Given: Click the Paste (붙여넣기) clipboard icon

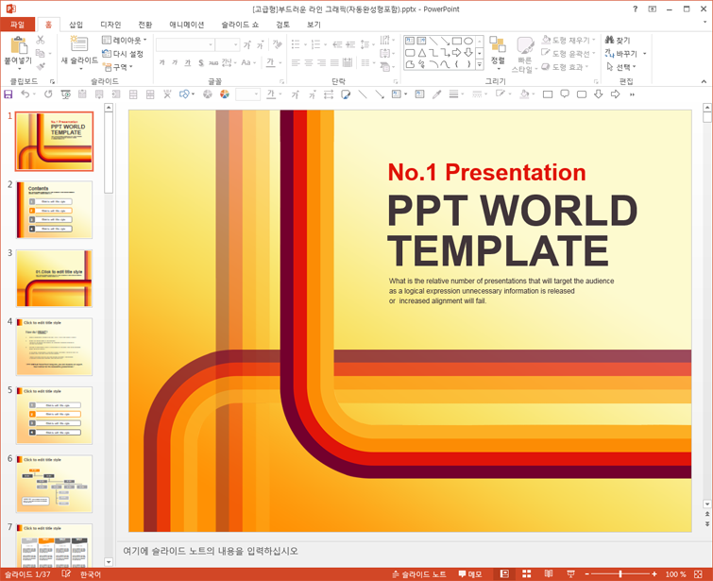Looking at the screenshot, I should (x=19, y=45).
